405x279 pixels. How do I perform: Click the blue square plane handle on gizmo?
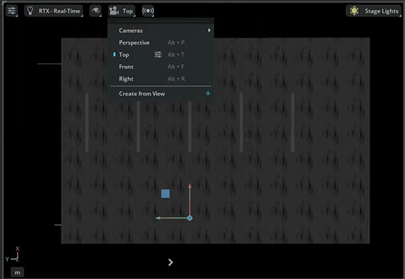165,194
